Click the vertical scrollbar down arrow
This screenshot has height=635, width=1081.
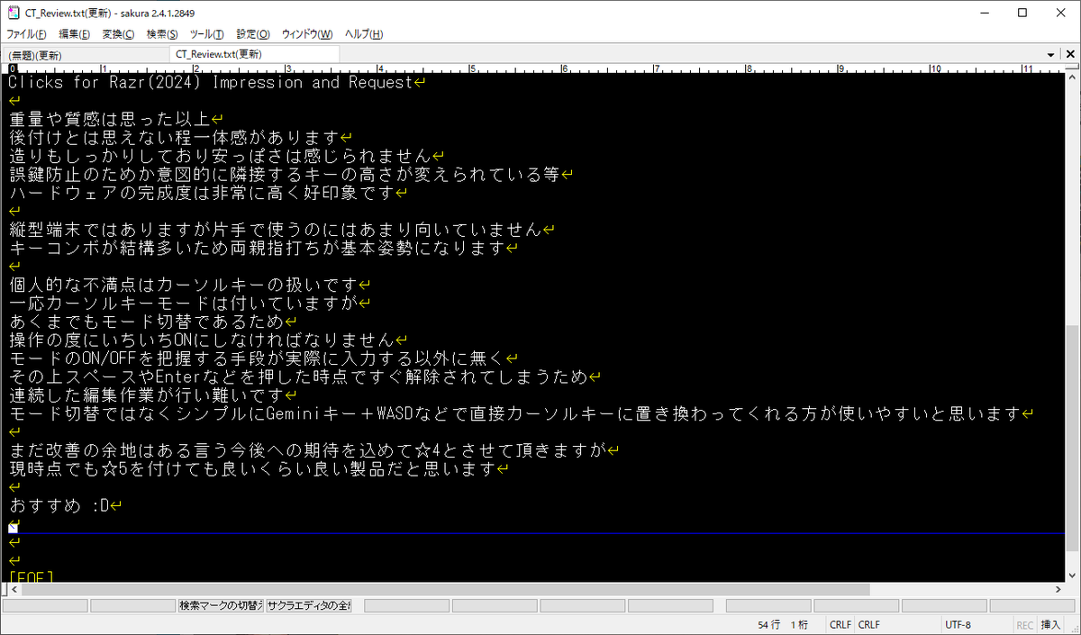[1073, 574]
